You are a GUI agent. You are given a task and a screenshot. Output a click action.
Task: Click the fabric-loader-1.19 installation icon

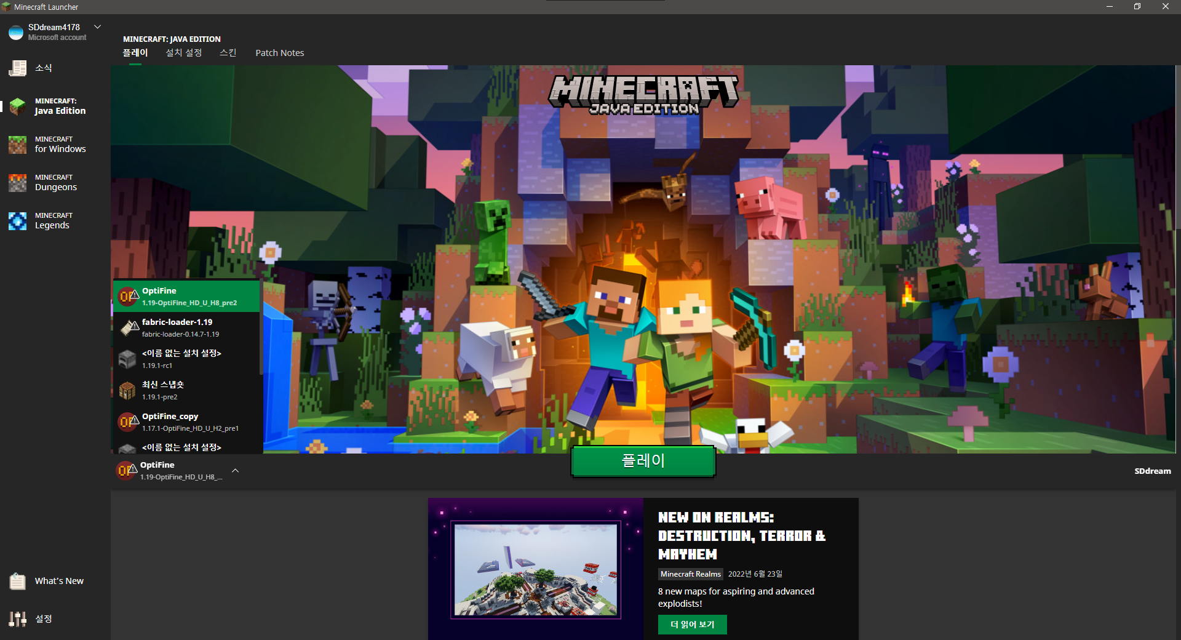(128, 327)
